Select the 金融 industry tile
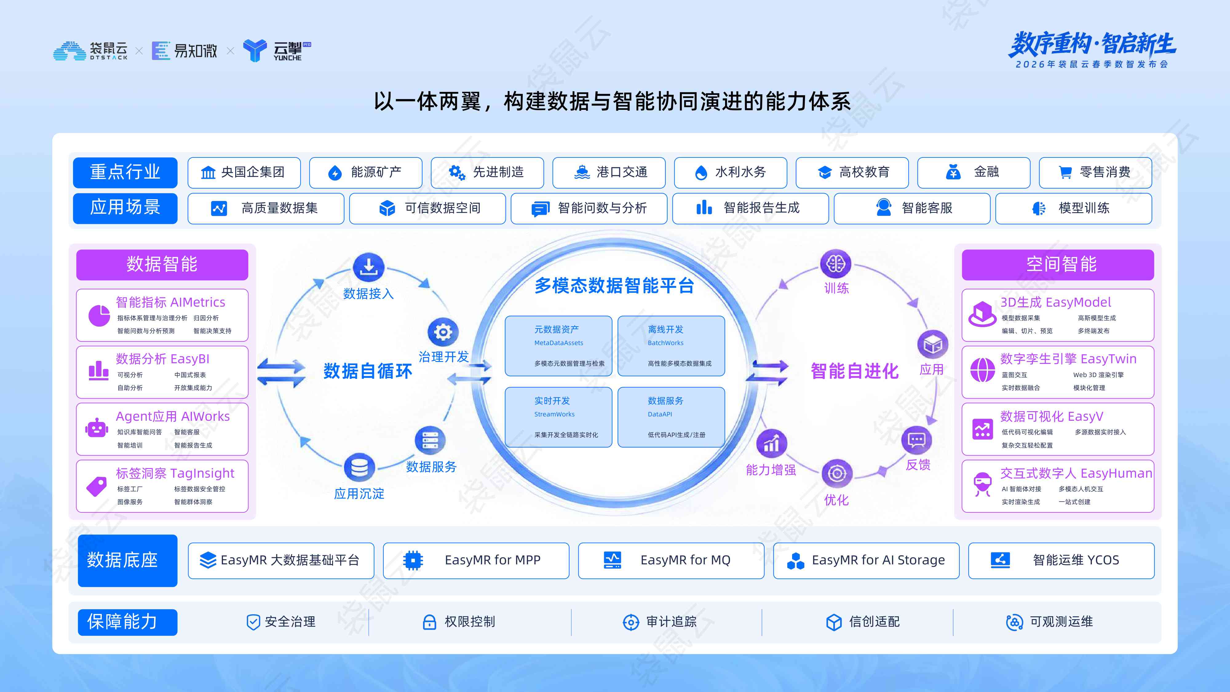Screen dimensions: 1230x692 (974, 173)
